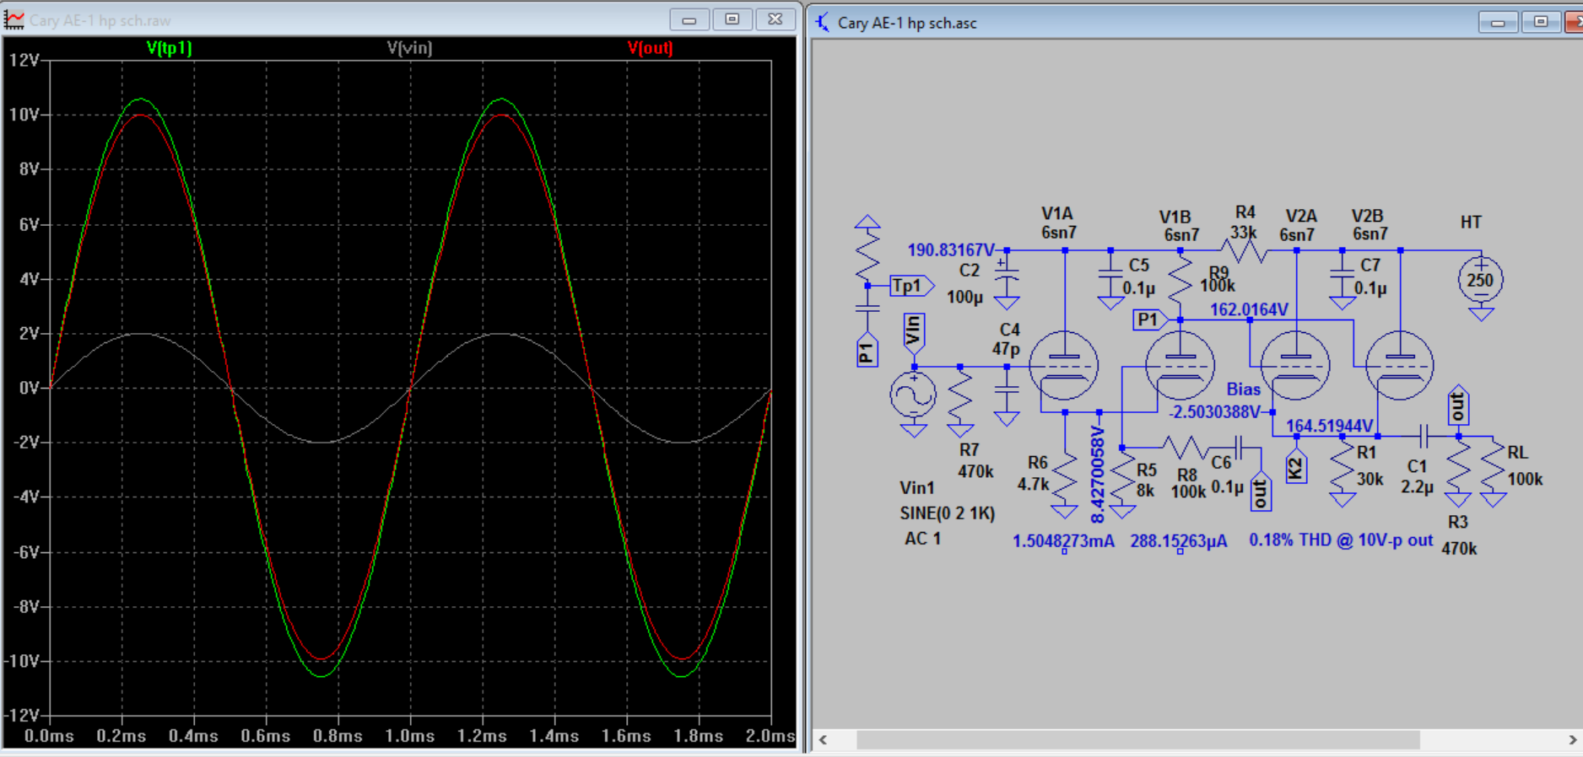This screenshot has height=757, width=1583.
Task: Click the 288.15263µA current label
Action: (x=1179, y=540)
